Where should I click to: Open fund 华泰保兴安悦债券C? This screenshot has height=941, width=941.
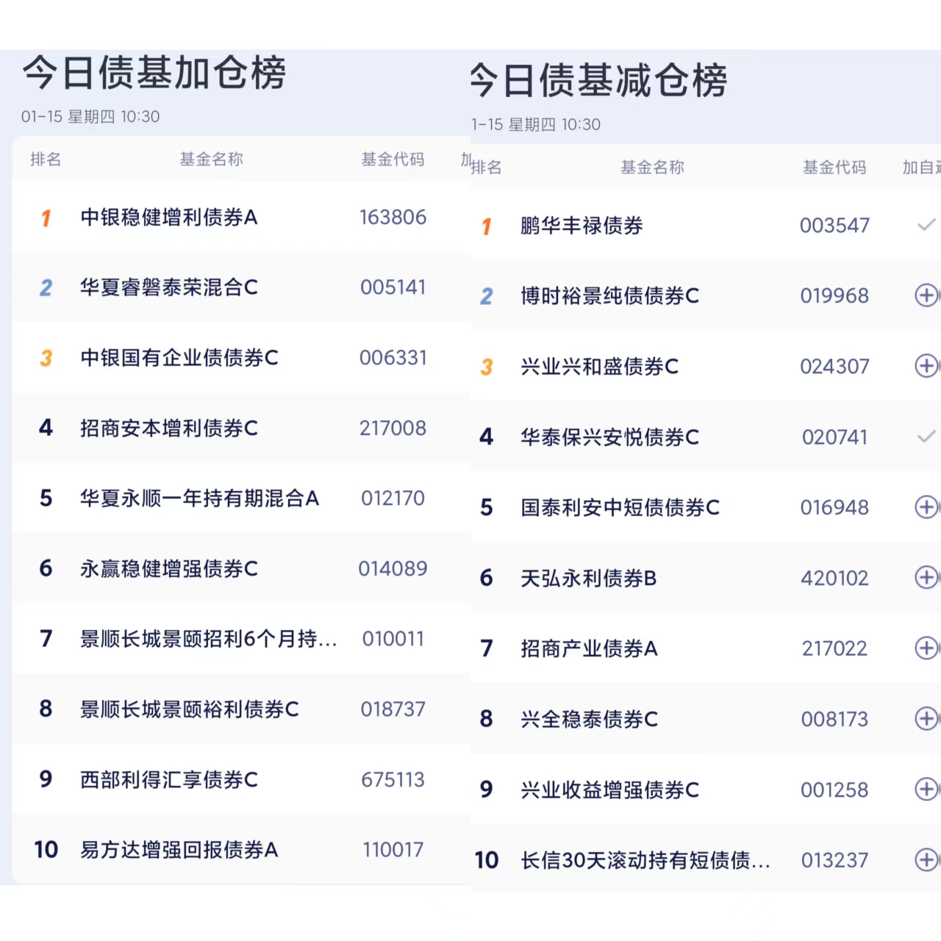click(x=610, y=437)
